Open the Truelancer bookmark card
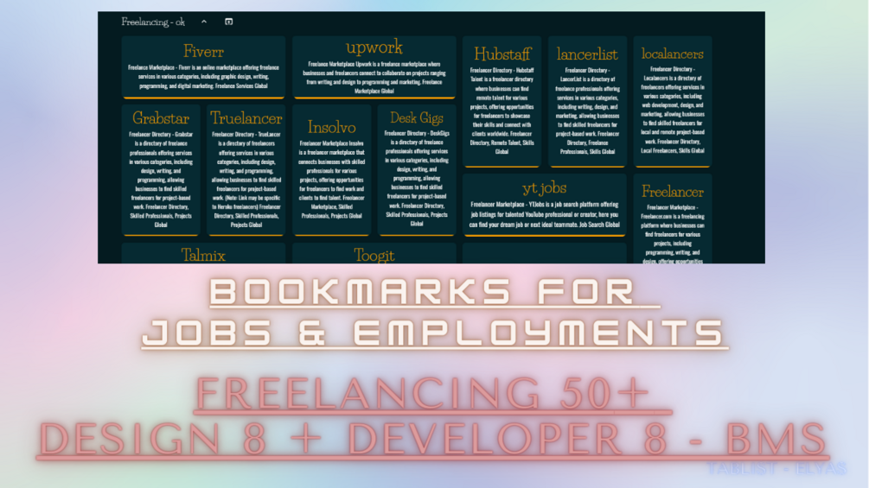Screen dimensions: 869x488 point(246,170)
